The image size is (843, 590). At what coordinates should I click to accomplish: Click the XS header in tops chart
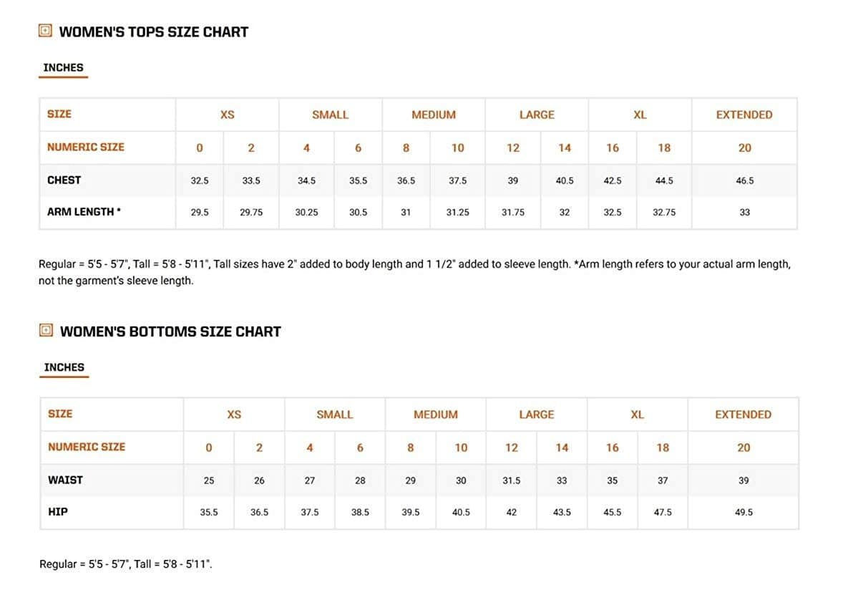[x=228, y=115]
